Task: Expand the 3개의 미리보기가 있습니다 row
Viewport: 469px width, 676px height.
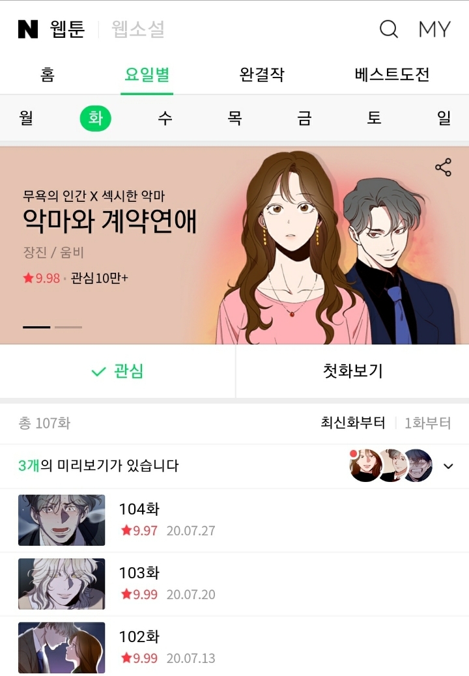Action: (x=234, y=466)
